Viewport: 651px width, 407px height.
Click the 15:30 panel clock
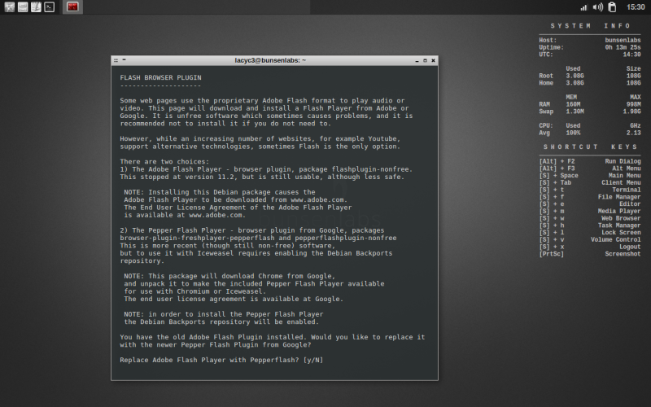(636, 7)
